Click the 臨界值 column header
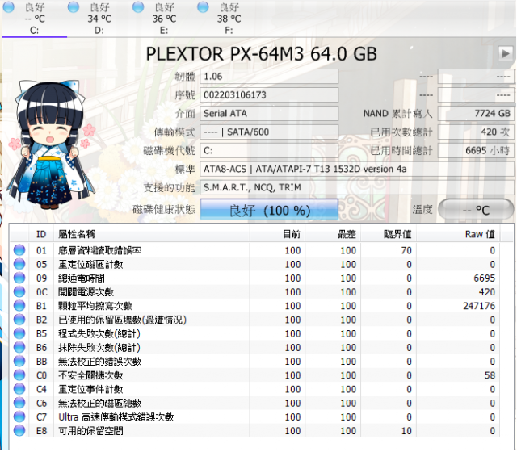 click(x=389, y=234)
